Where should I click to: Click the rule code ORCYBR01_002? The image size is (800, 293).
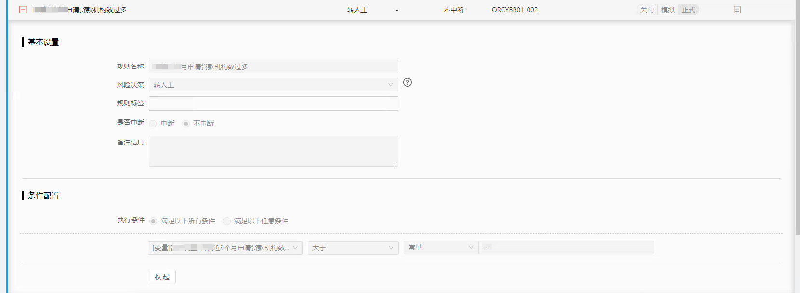coord(515,10)
